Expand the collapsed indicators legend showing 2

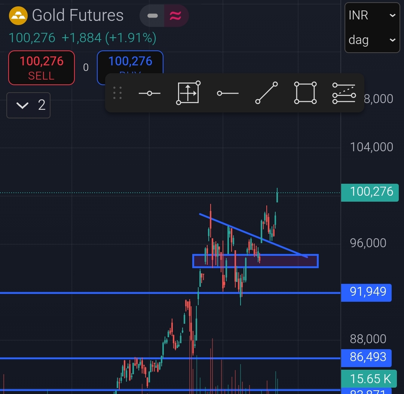[28, 105]
